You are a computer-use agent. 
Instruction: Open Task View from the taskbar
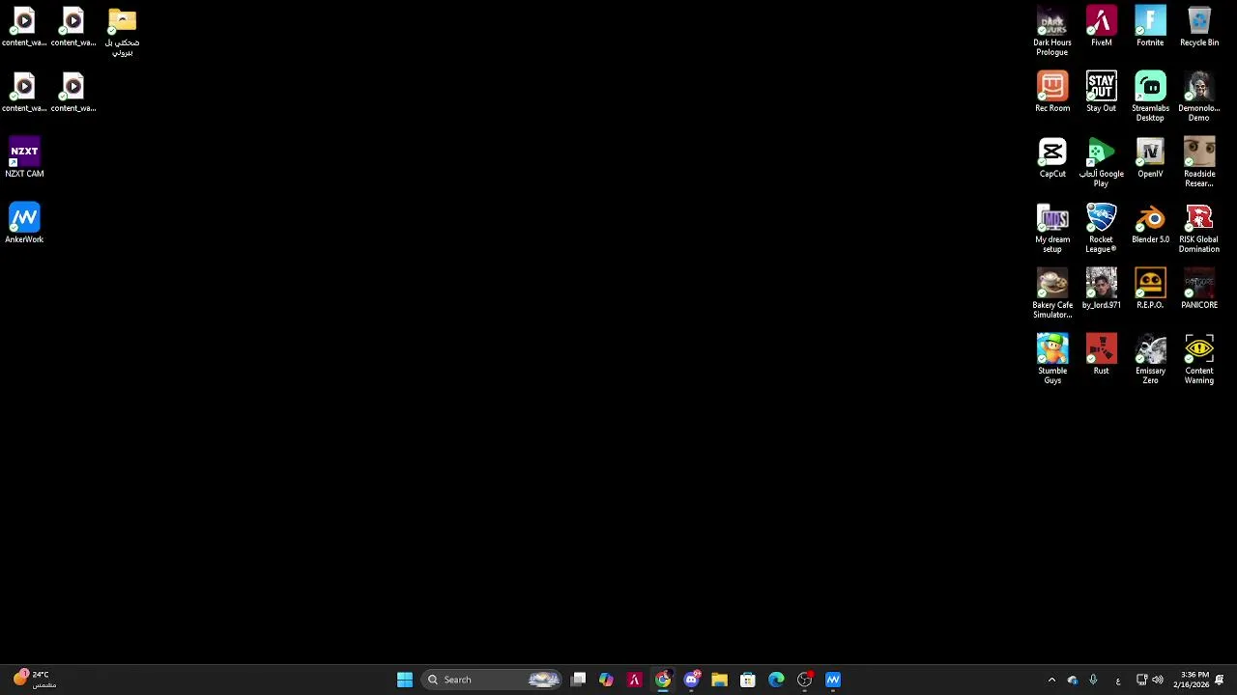(x=578, y=680)
